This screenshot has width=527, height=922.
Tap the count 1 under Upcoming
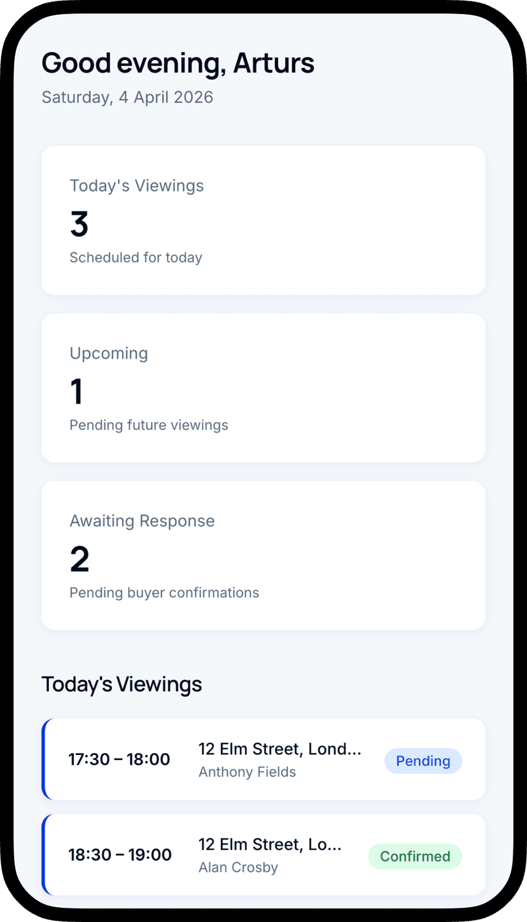coord(76,391)
